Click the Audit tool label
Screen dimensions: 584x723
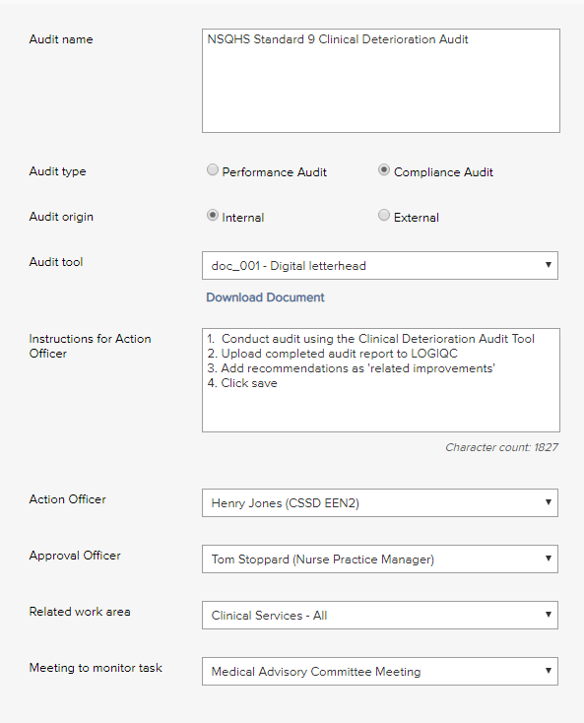tap(56, 262)
